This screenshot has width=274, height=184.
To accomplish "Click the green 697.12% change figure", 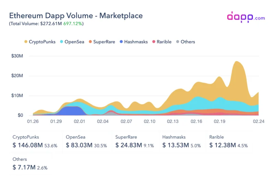I will (x=73, y=24).
